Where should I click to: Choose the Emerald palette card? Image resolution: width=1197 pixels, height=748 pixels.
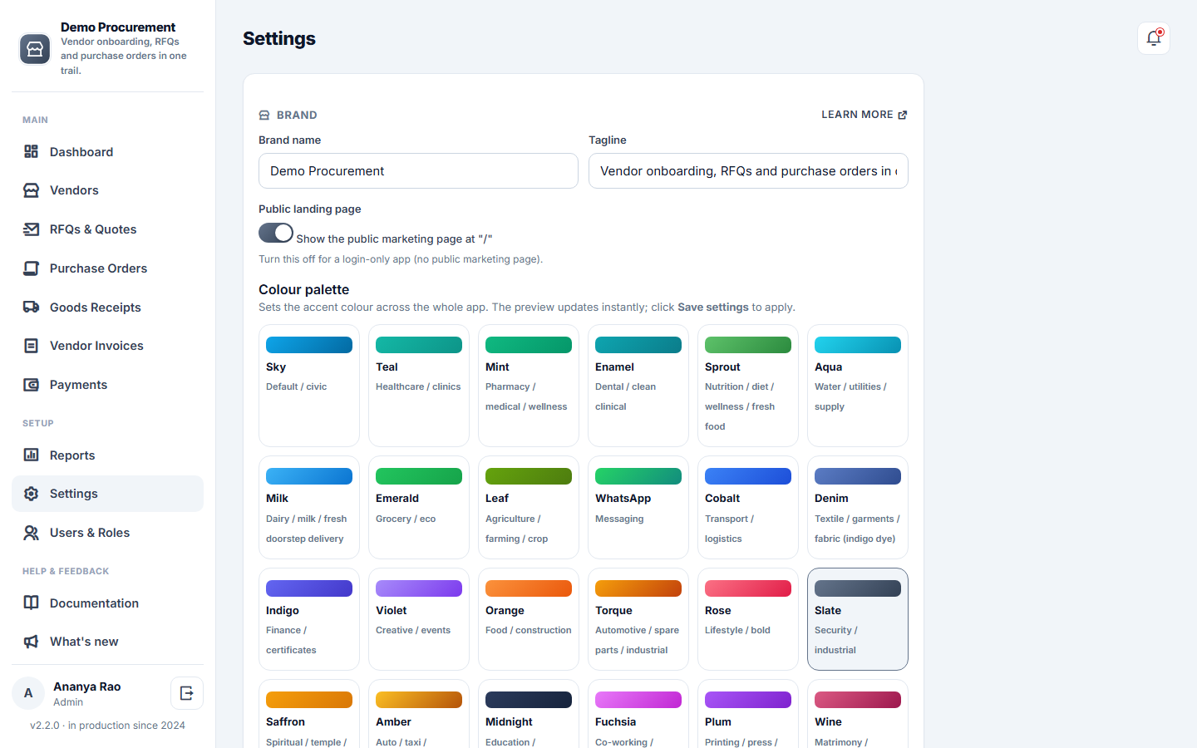[419, 508]
